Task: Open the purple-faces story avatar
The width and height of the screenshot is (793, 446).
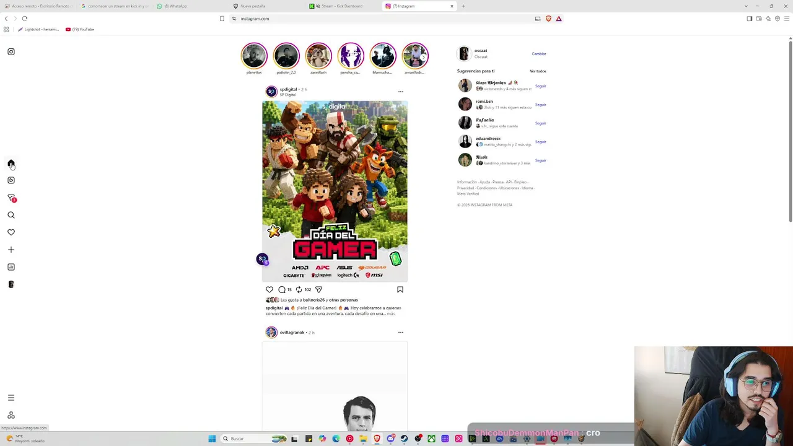Action: coord(351,56)
